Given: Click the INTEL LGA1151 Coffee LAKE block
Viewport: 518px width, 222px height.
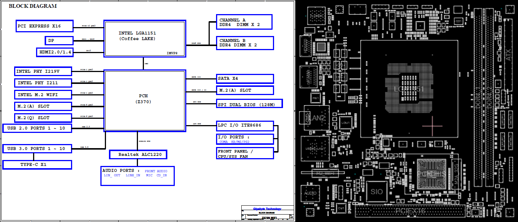Looking at the screenshot, I should (144, 38).
